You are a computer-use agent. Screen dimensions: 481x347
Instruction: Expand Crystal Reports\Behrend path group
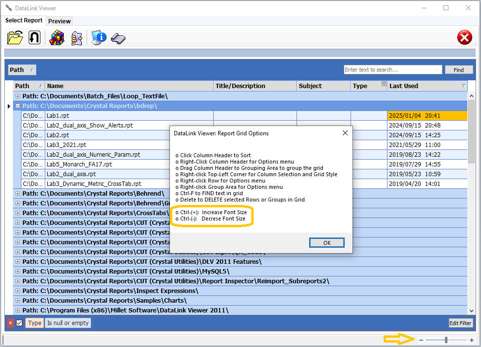(x=18, y=194)
